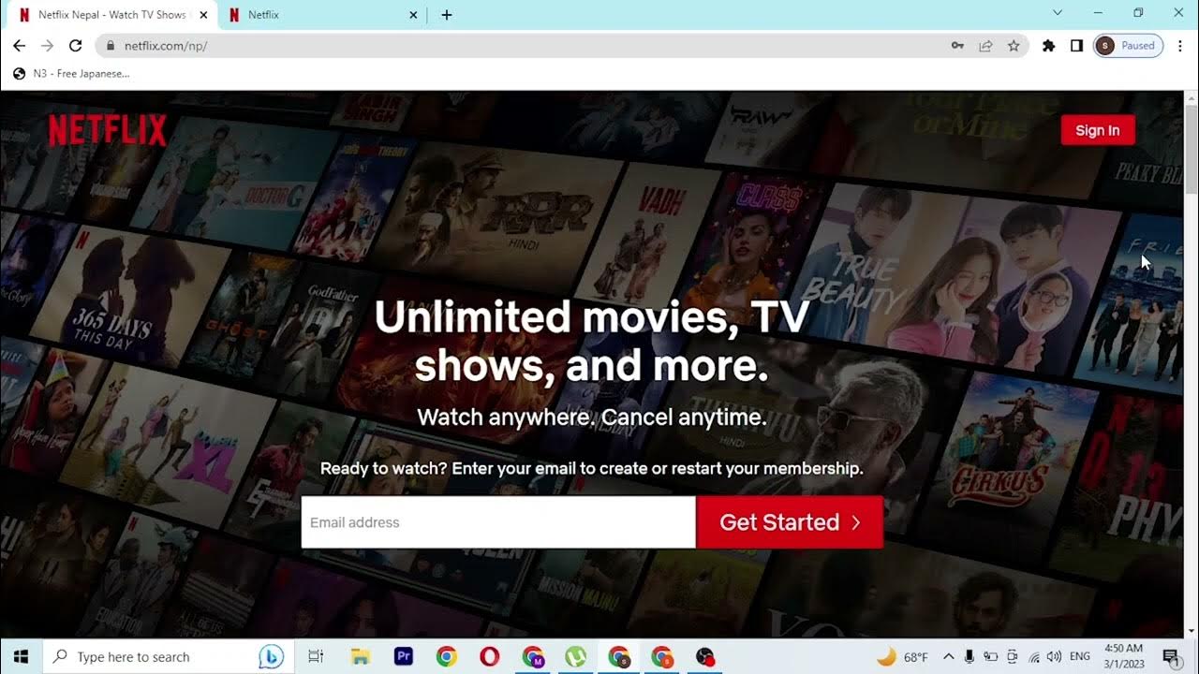Open File Explorer from the taskbar
1199x674 pixels.
pos(361,657)
